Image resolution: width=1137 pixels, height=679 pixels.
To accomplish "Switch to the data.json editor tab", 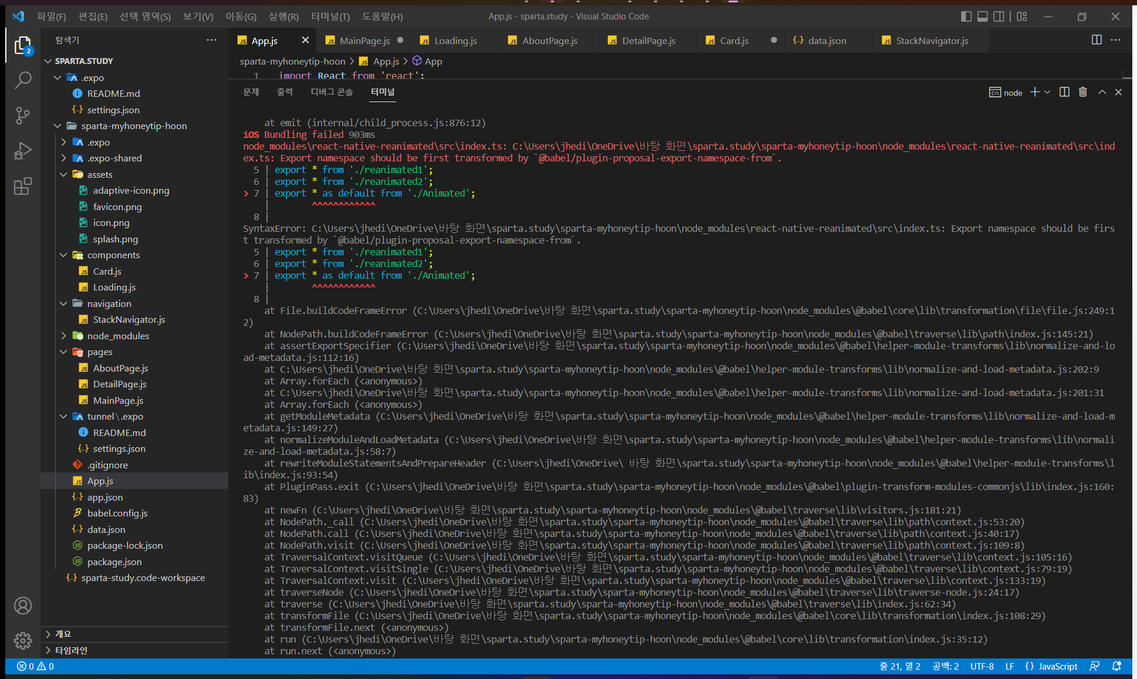I will [x=827, y=40].
